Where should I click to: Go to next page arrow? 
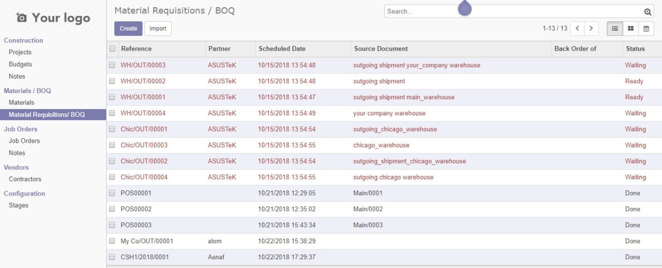click(591, 28)
